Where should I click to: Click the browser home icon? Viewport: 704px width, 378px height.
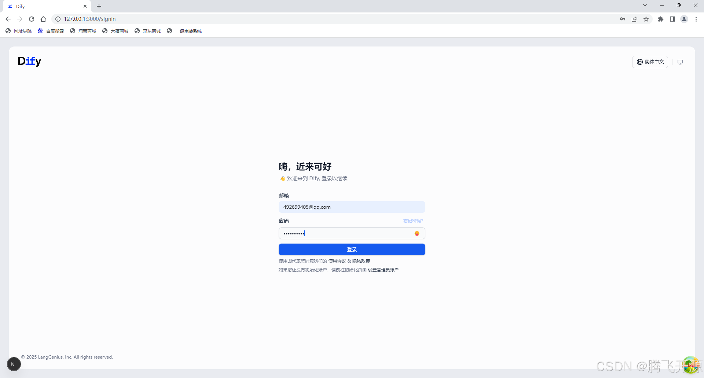pyautogui.click(x=43, y=19)
